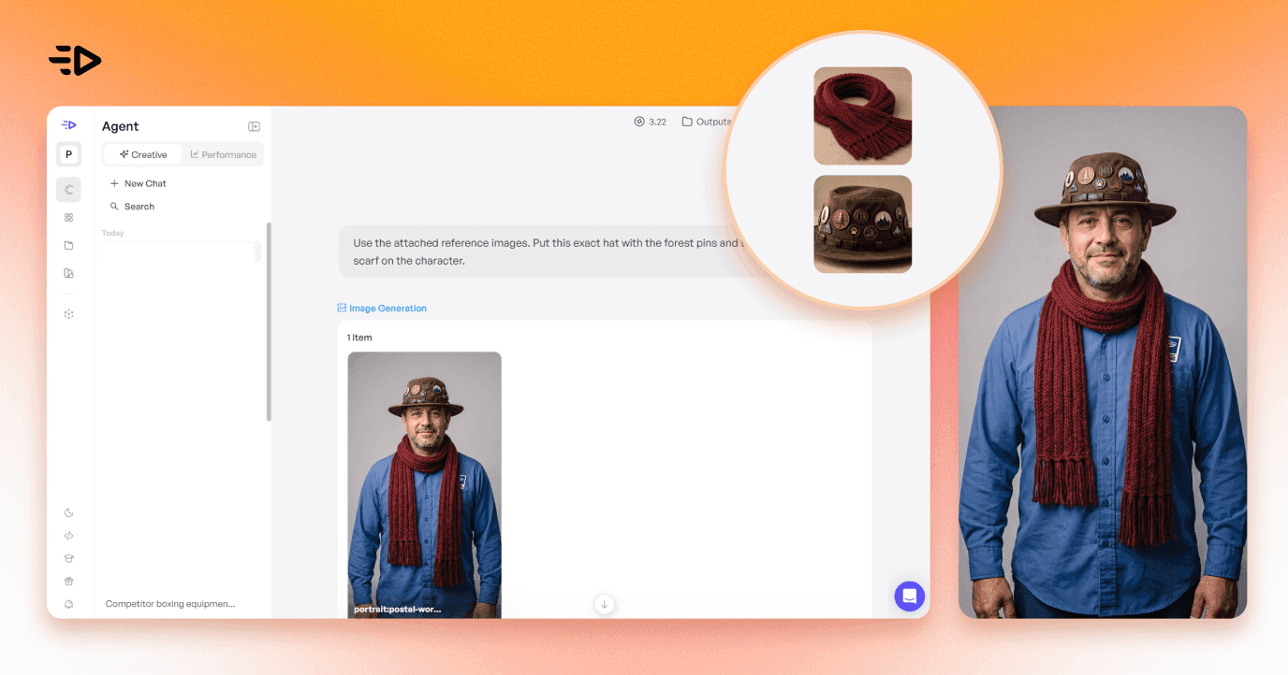Image resolution: width=1288 pixels, height=675 pixels.
Task: Switch to the Performance tab
Action: pos(223,154)
